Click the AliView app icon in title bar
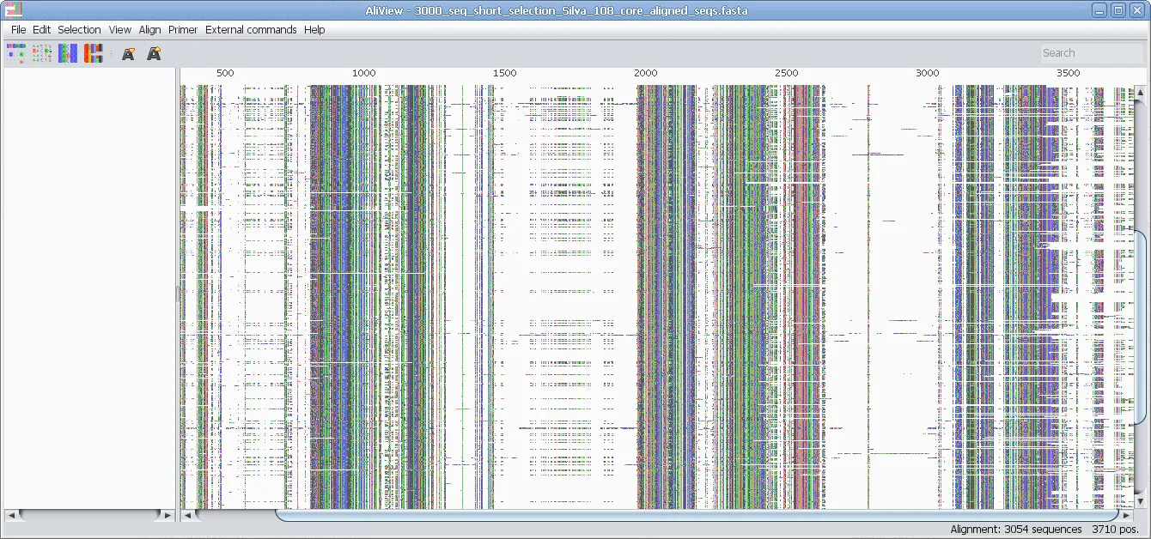1151x539 pixels. 12,10
